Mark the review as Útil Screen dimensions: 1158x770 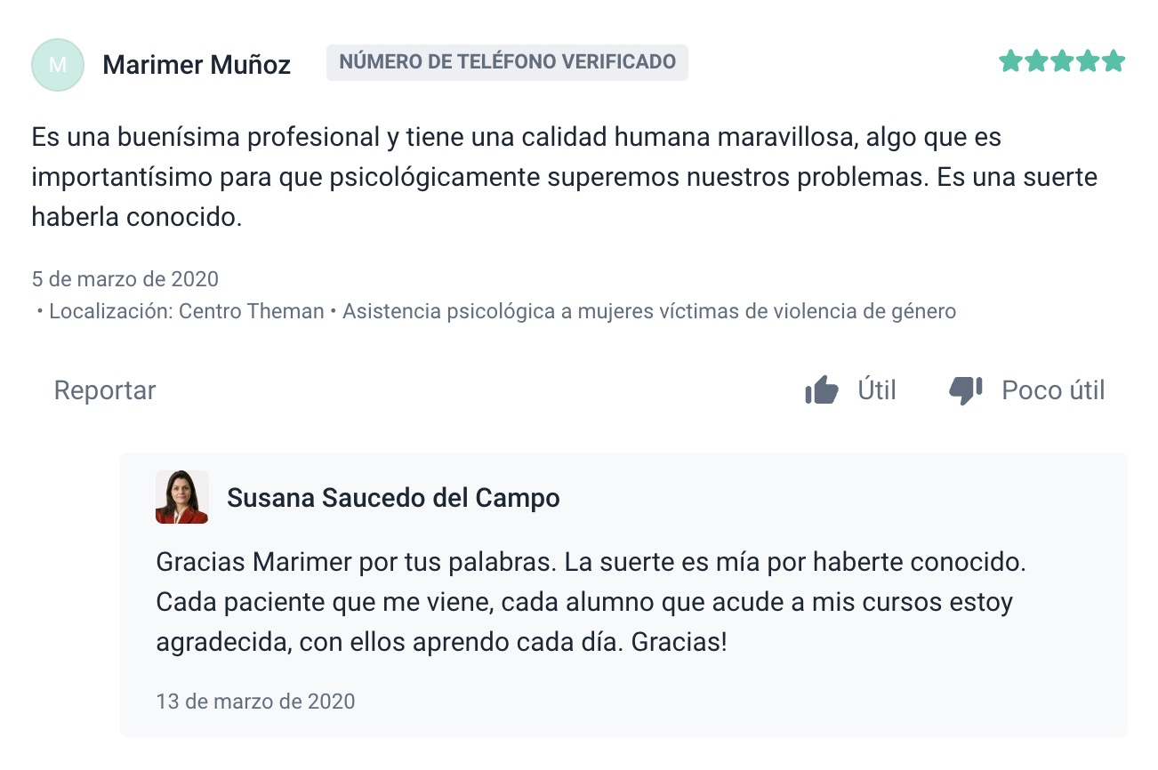pyautogui.click(x=876, y=390)
